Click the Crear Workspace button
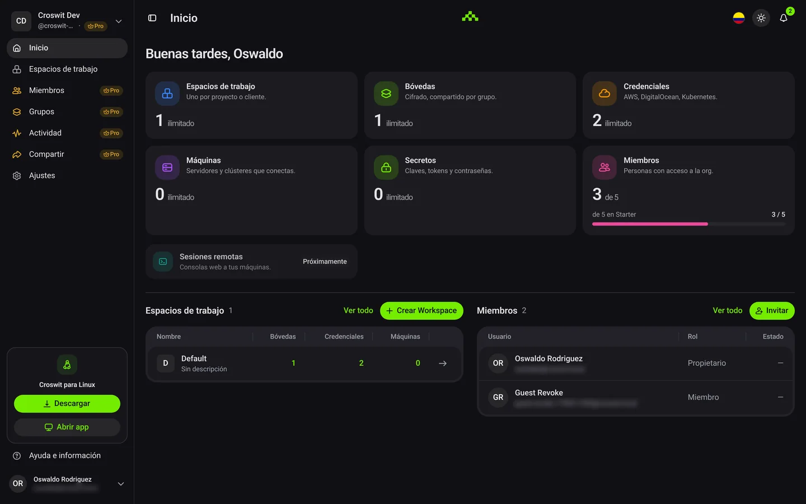Screen dimensions: 806x504 click(x=421, y=311)
